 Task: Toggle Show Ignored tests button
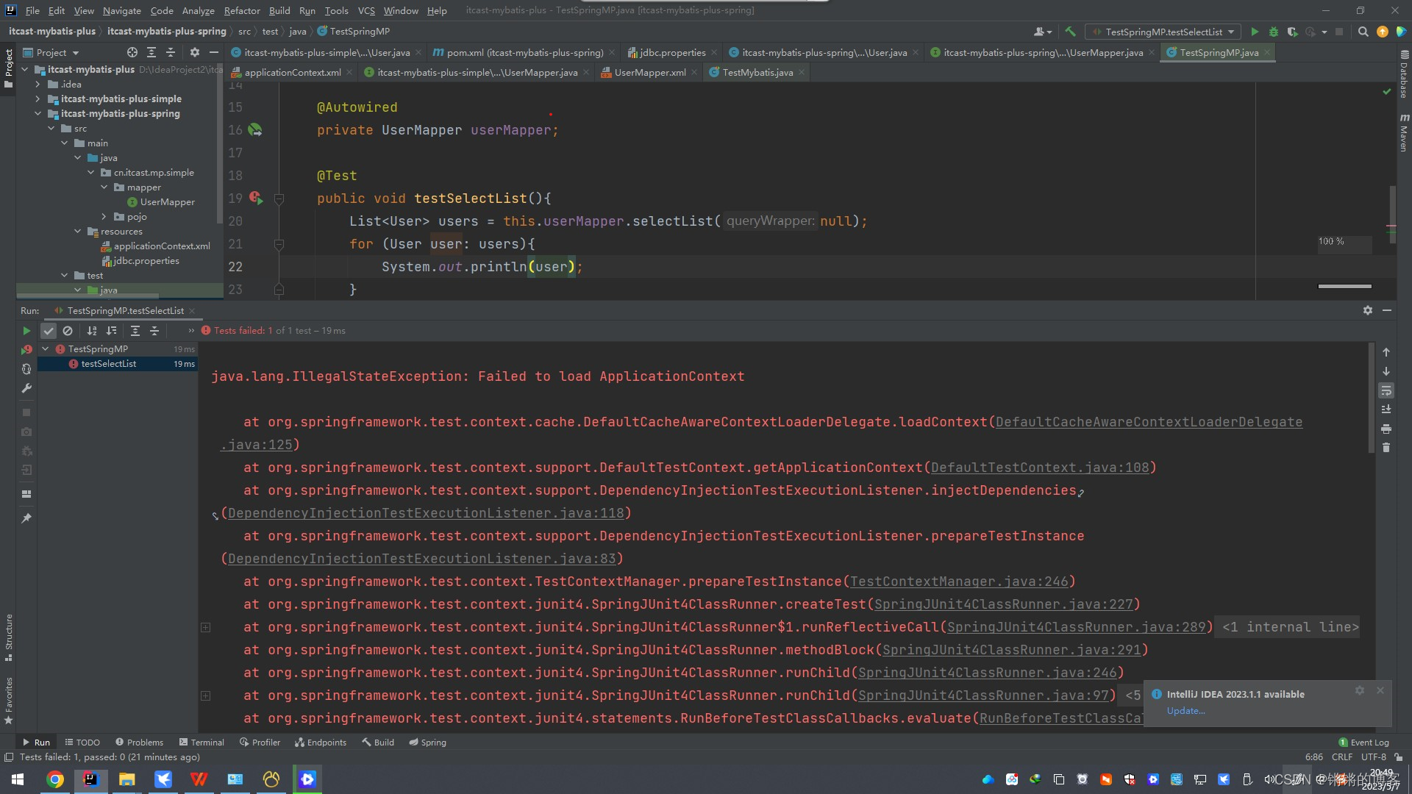(x=68, y=331)
